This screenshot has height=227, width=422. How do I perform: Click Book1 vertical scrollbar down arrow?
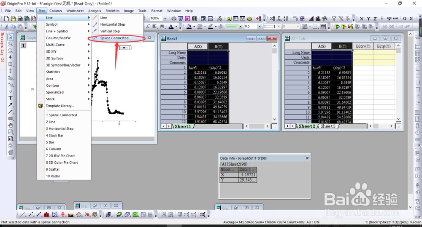274,119
